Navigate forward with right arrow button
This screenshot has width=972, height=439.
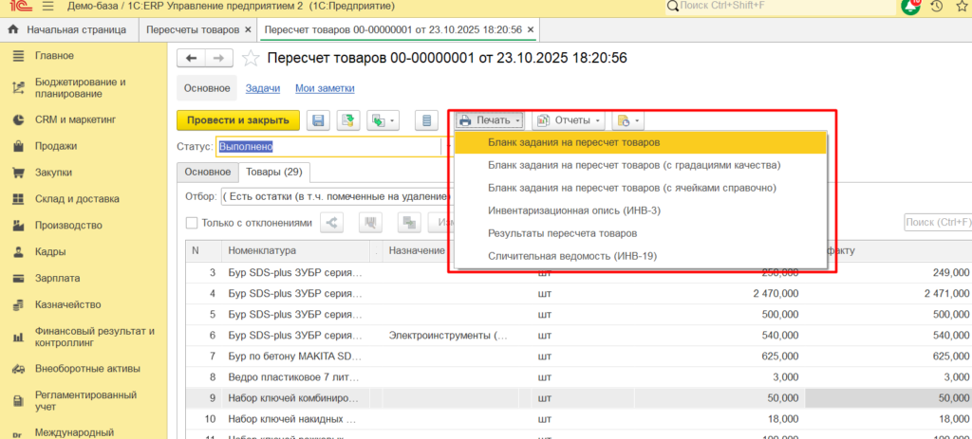pyautogui.click(x=219, y=58)
